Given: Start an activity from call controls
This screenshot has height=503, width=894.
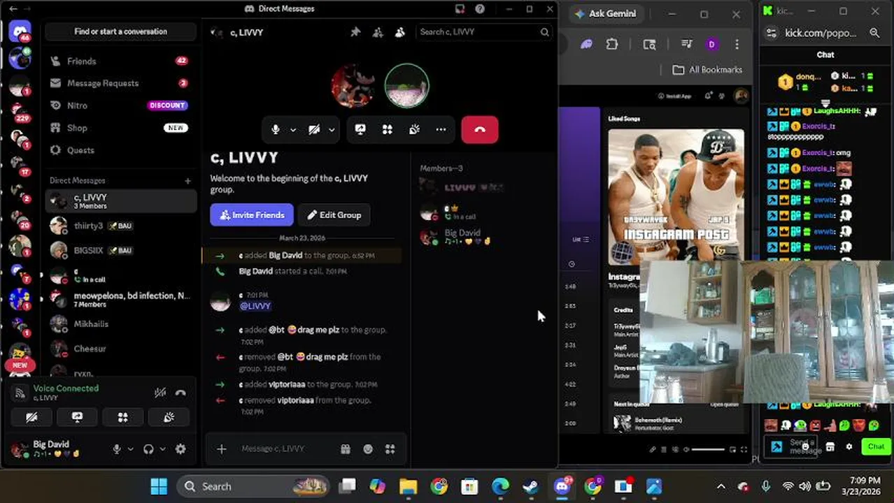Looking at the screenshot, I should [388, 130].
